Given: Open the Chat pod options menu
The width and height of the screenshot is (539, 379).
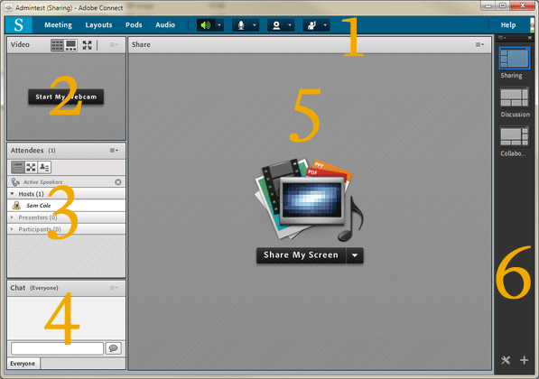Looking at the screenshot, I should point(114,288).
